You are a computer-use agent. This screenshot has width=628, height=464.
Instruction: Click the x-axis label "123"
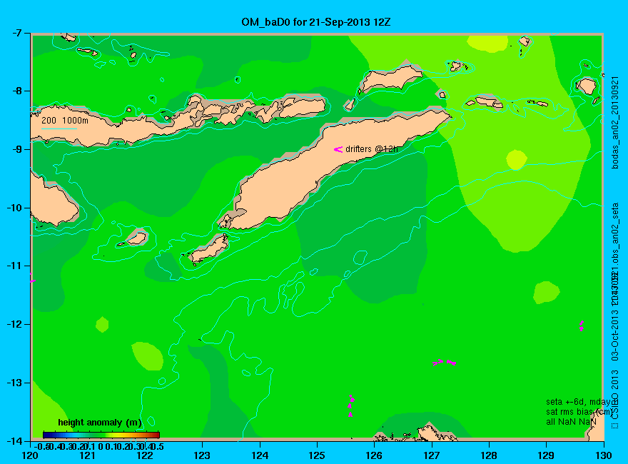[x=202, y=455]
